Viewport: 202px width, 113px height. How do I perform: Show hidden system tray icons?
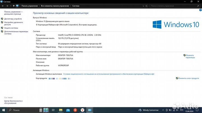click(163, 110)
